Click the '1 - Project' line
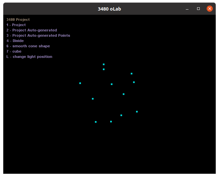219x177 pixels. [x=16, y=25]
